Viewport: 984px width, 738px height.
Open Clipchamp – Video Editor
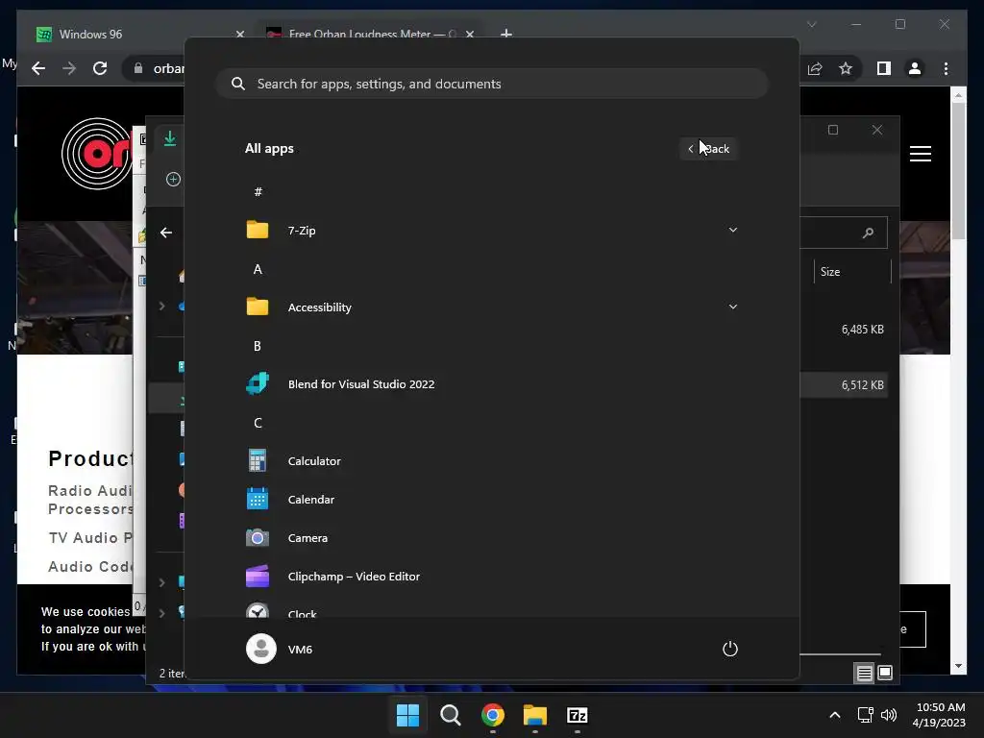tap(491, 577)
